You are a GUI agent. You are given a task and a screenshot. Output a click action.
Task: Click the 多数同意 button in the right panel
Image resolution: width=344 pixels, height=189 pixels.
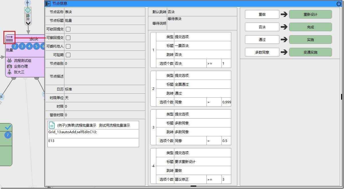coord(262,52)
